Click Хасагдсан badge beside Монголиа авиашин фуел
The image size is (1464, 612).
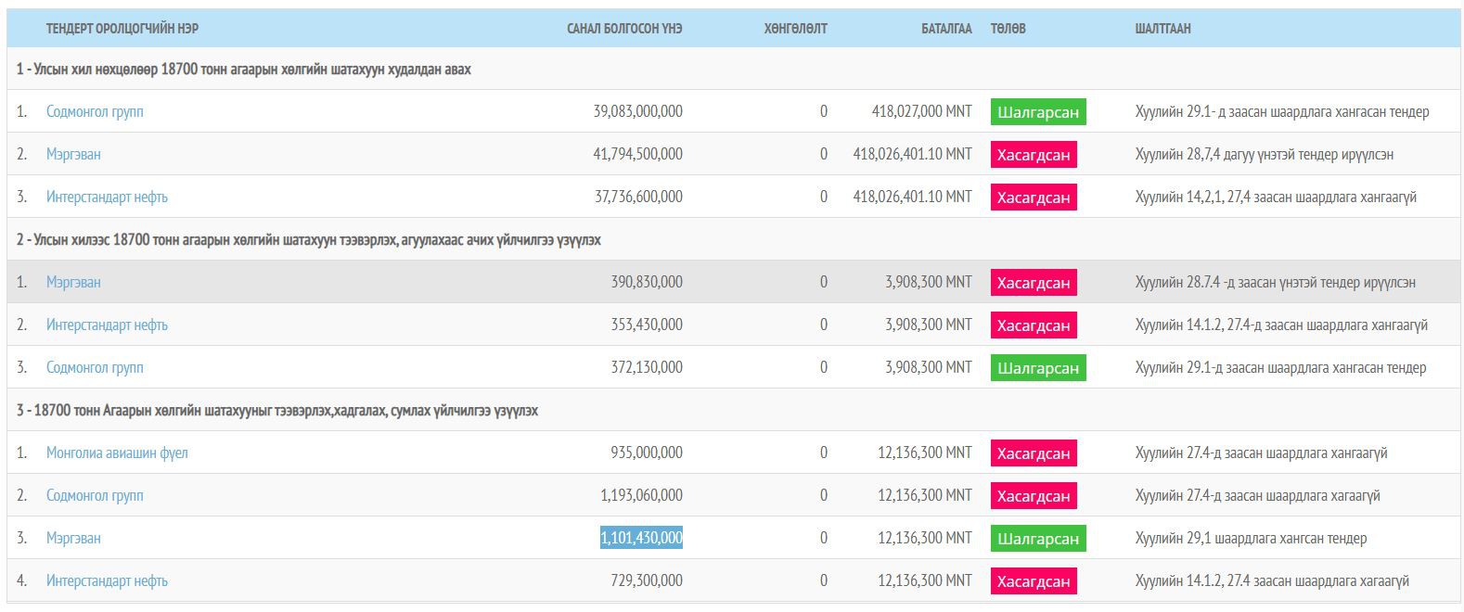pos(1033,453)
